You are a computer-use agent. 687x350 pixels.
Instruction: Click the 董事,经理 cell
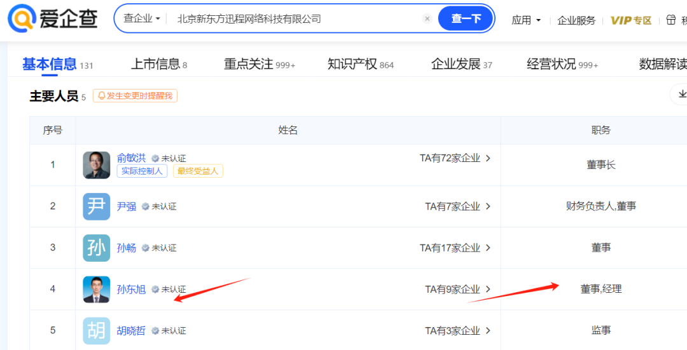pyautogui.click(x=600, y=289)
